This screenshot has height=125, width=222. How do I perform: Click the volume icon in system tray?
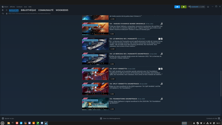(x=211, y=123)
